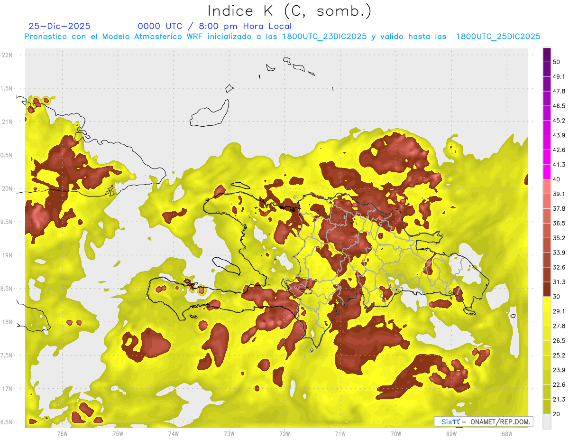Click the 70W longitude label
Image resolution: width=569 pixels, height=440 pixels.
(395, 433)
